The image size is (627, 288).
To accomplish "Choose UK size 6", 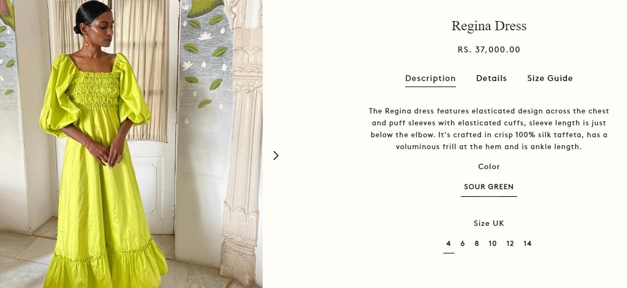I will (462, 243).
